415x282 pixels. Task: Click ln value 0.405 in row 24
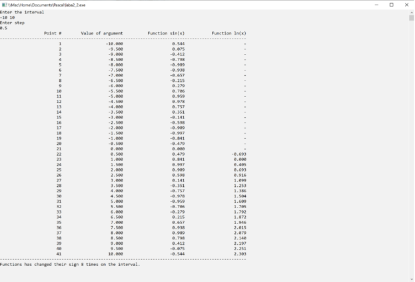point(240,164)
